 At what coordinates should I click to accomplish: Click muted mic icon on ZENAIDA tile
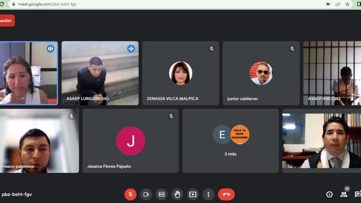point(212,49)
